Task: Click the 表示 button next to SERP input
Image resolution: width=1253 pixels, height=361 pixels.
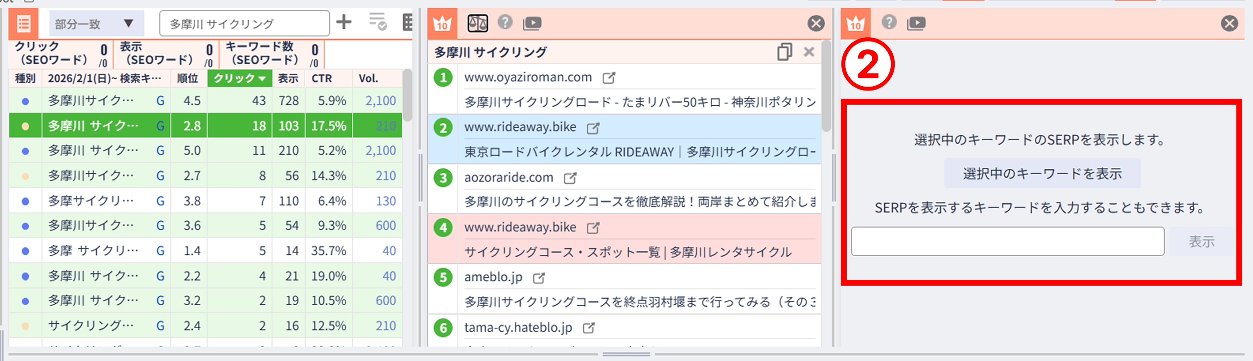Action: (1202, 241)
